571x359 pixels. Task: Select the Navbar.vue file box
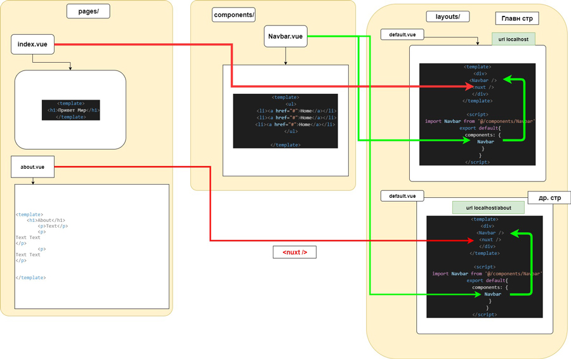click(x=285, y=36)
